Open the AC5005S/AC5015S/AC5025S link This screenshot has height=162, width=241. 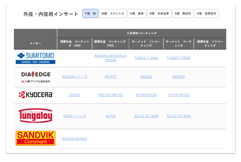tap(111, 58)
